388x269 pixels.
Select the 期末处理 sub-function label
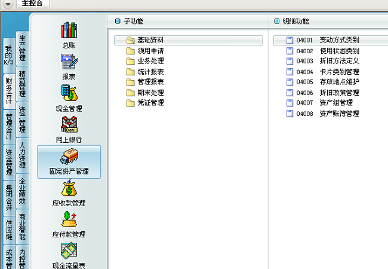pos(150,93)
